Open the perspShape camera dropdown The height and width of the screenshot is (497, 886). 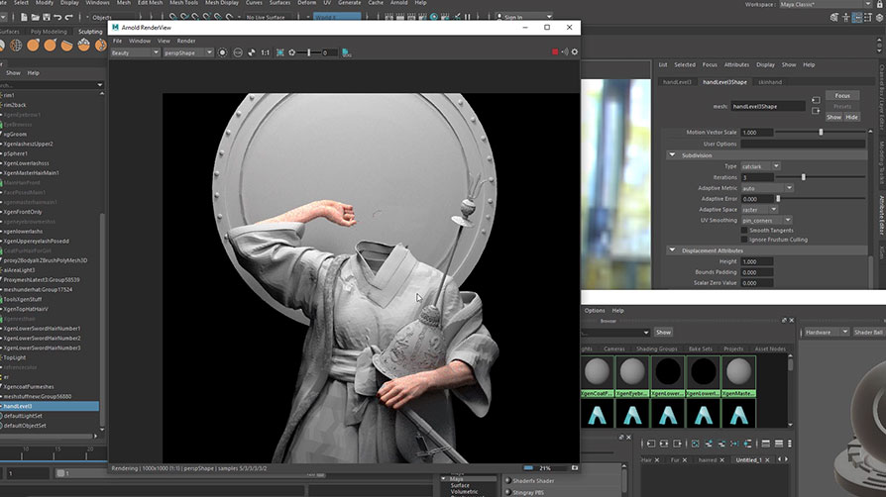[x=188, y=52]
